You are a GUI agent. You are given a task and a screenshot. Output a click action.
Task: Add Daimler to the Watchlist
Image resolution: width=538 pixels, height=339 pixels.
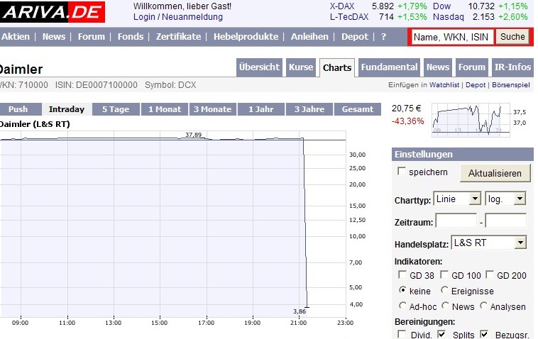coord(444,85)
